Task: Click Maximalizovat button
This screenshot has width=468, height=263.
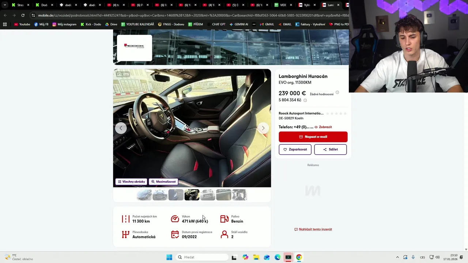Action: [x=163, y=182]
